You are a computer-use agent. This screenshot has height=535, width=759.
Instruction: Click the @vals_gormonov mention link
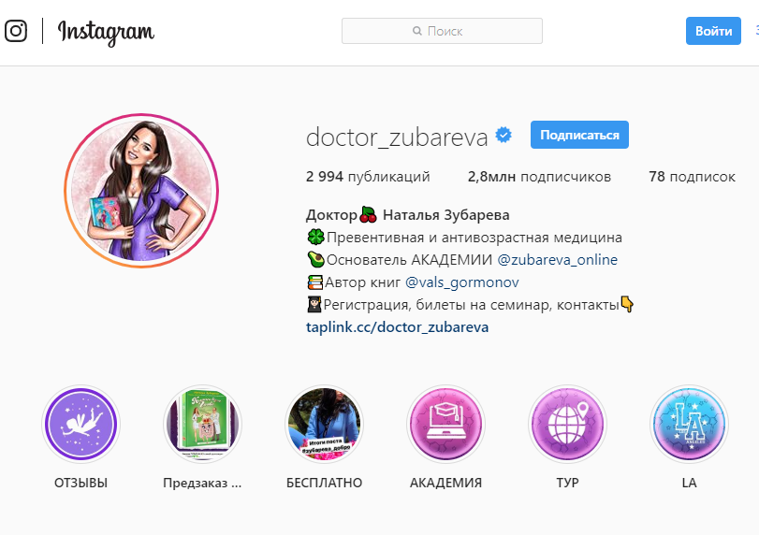[x=461, y=282]
